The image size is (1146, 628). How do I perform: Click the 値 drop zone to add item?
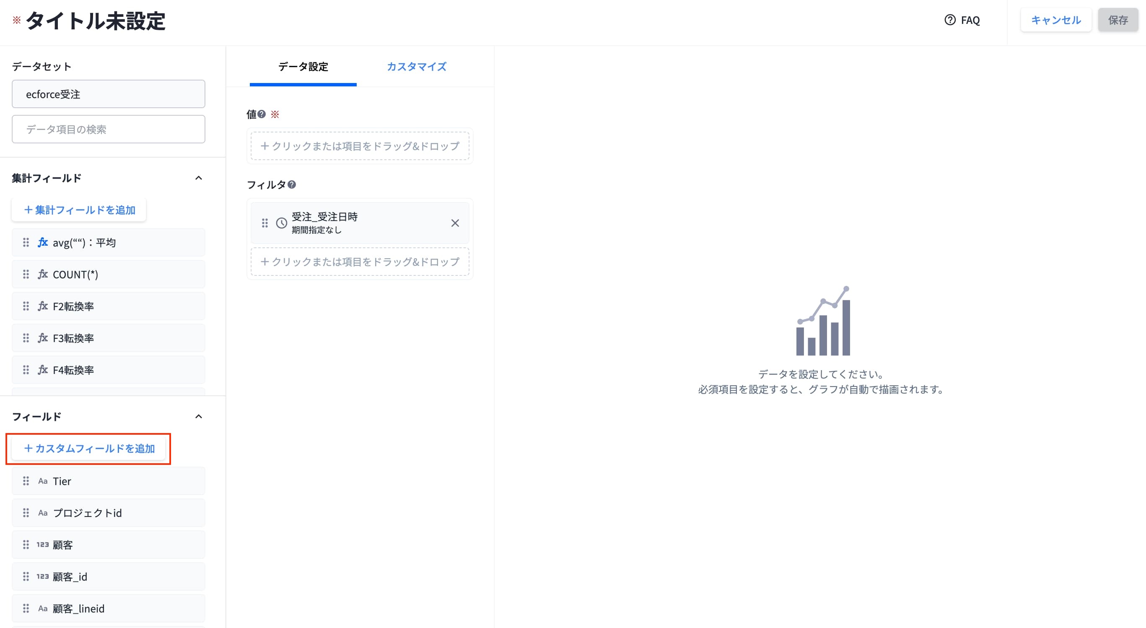pyautogui.click(x=360, y=146)
